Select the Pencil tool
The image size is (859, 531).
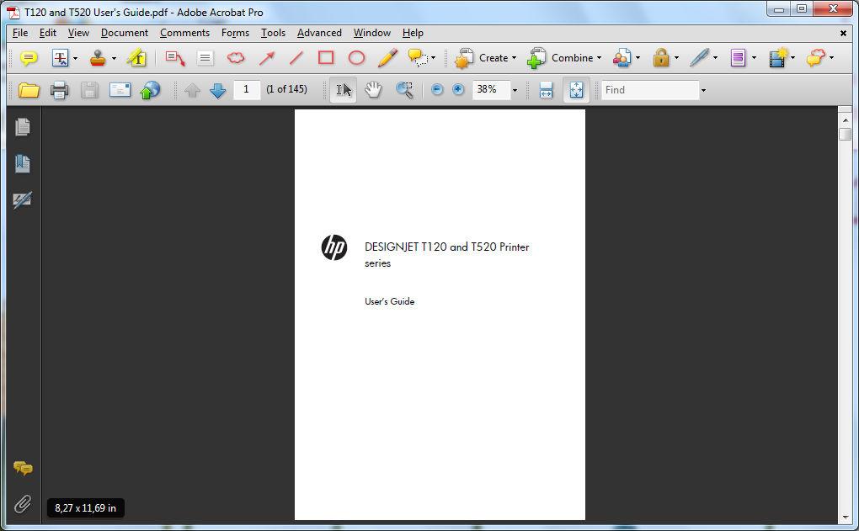tap(388, 58)
